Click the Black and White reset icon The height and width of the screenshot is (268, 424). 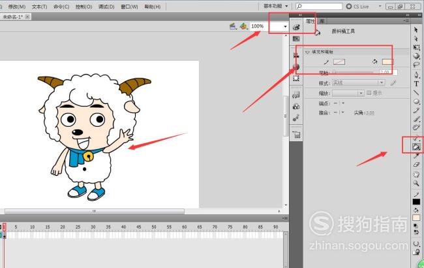click(x=416, y=226)
